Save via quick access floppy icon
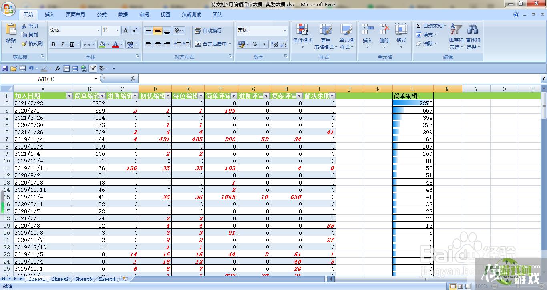 (x=5, y=68)
